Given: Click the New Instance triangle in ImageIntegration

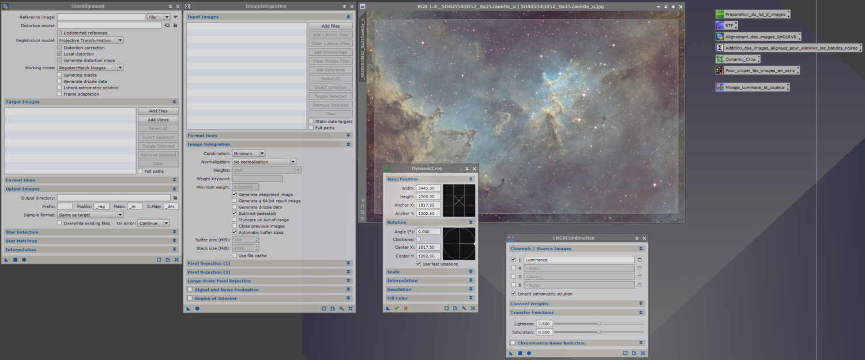Looking at the screenshot, I should [x=189, y=309].
